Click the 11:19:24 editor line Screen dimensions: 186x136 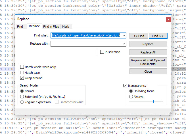93,128
